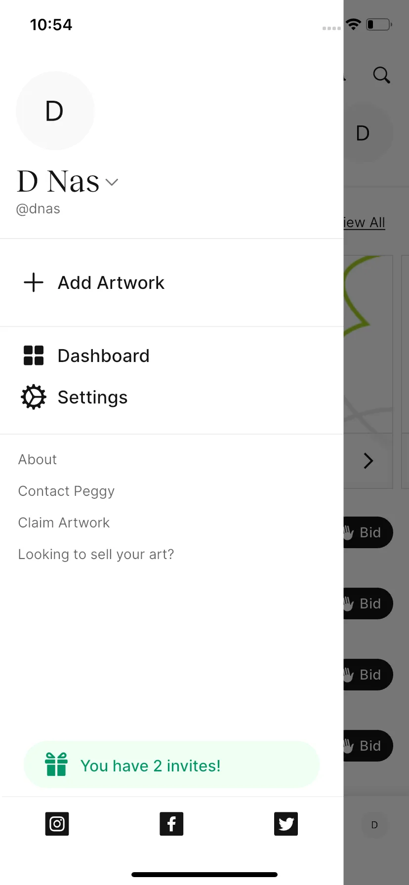Viewport: 409px width, 885px height.
Task: Open the Instagram social icon
Action: click(x=57, y=824)
